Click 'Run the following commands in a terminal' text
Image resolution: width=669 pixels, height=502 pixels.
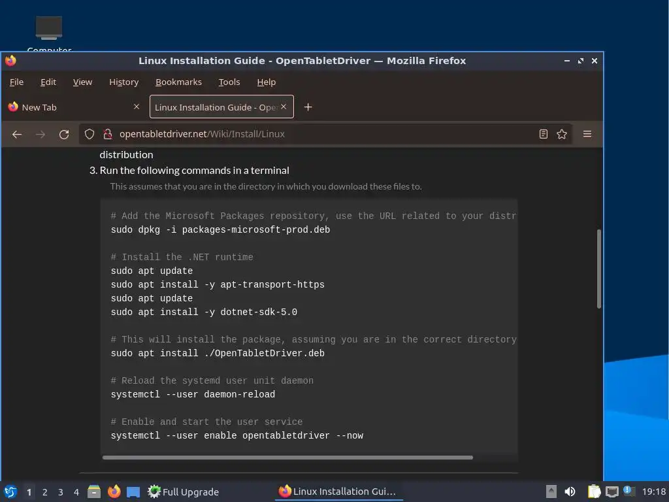pos(194,171)
